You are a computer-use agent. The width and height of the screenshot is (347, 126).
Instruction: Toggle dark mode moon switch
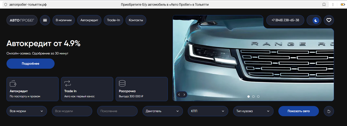click(314, 20)
